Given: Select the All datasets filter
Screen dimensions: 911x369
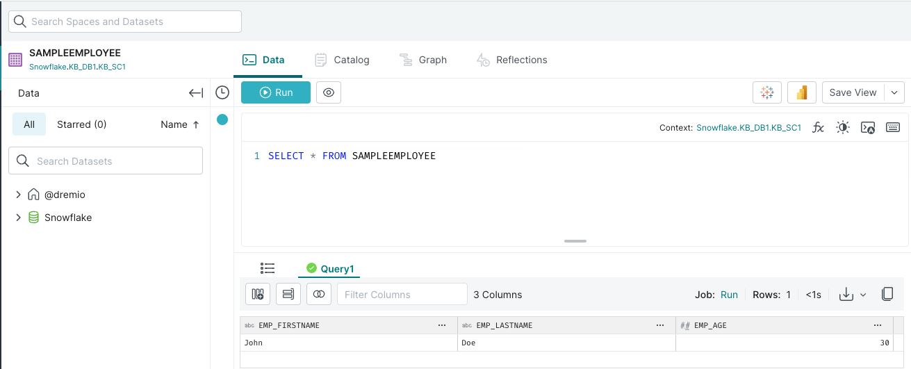Looking at the screenshot, I should pyautogui.click(x=29, y=124).
